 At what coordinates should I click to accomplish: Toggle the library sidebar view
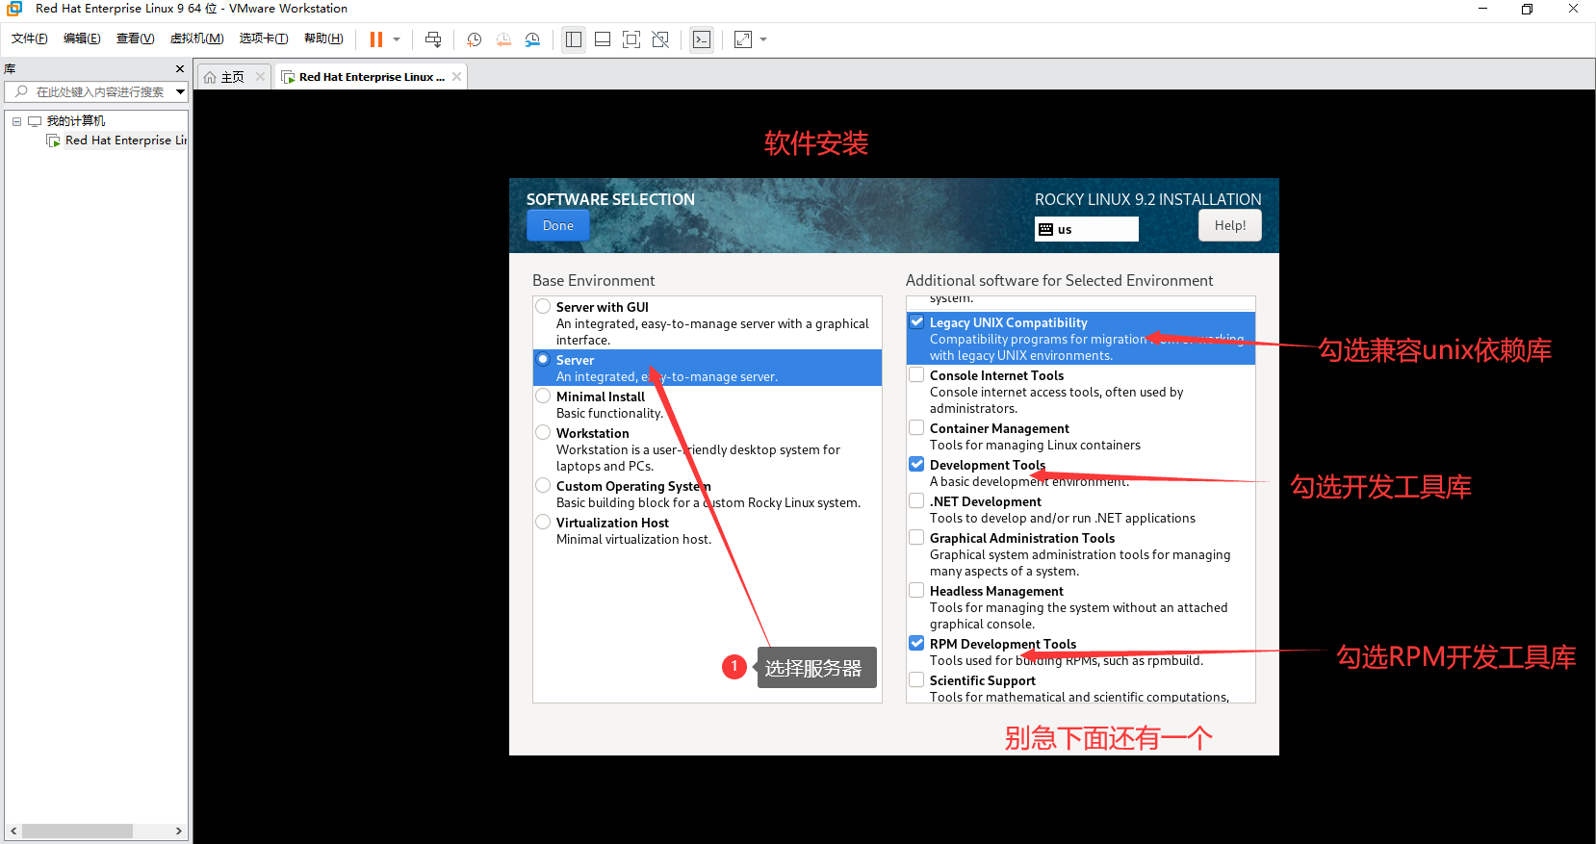click(574, 39)
